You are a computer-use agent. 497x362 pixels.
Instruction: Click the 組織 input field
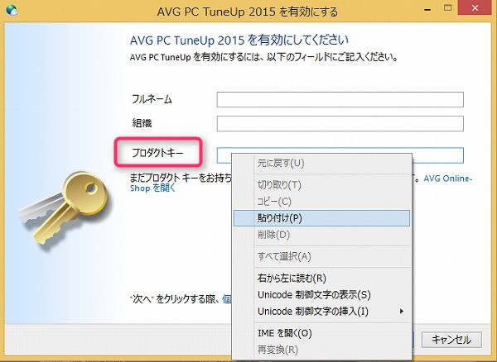click(340, 124)
